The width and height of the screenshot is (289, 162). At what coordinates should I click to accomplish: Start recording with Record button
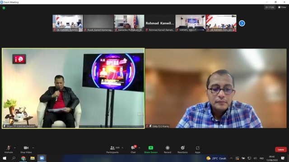click(x=168, y=149)
